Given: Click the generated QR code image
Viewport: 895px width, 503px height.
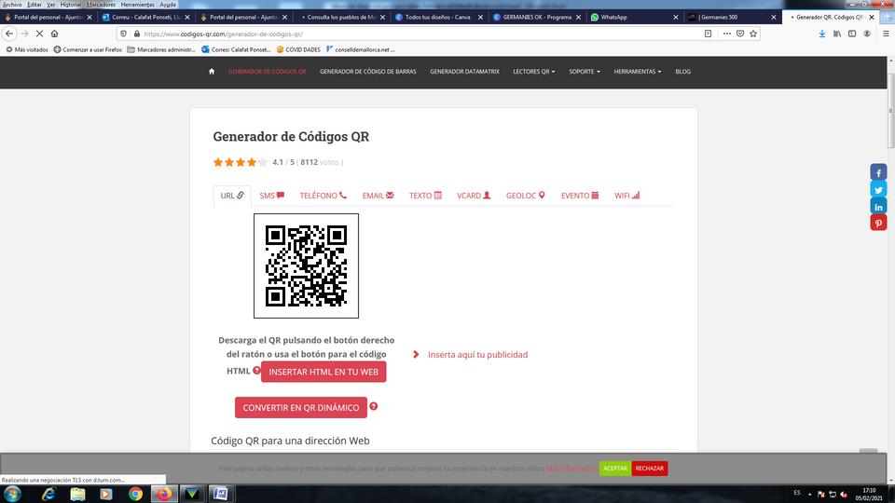Looking at the screenshot, I should click(x=306, y=265).
